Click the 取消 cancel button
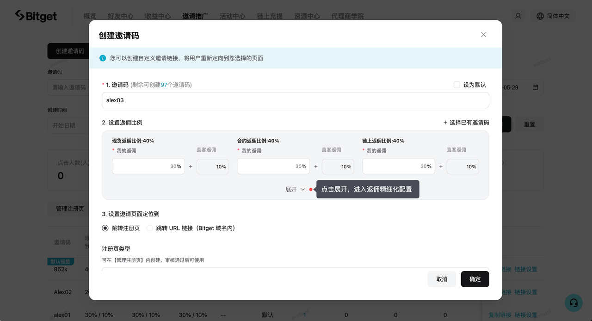 [441, 279]
